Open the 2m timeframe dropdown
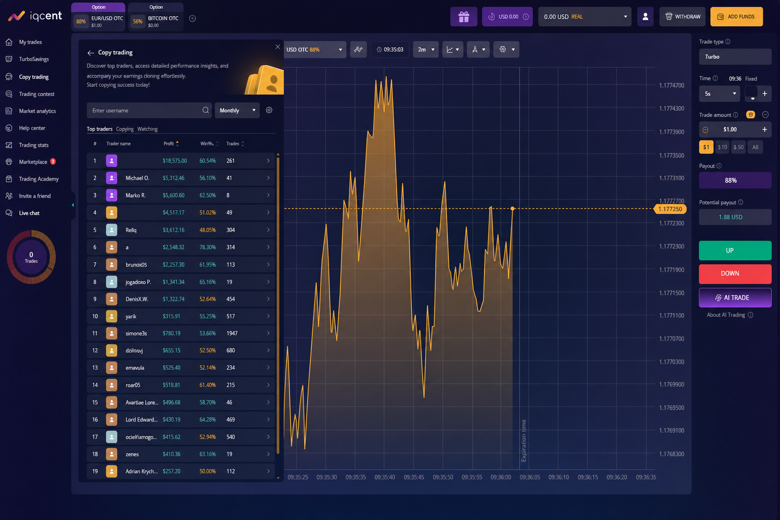The height and width of the screenshot is (520, 780). coord(426,49)
